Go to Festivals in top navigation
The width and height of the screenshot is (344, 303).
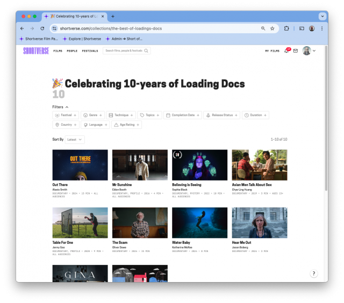point(90,51)
